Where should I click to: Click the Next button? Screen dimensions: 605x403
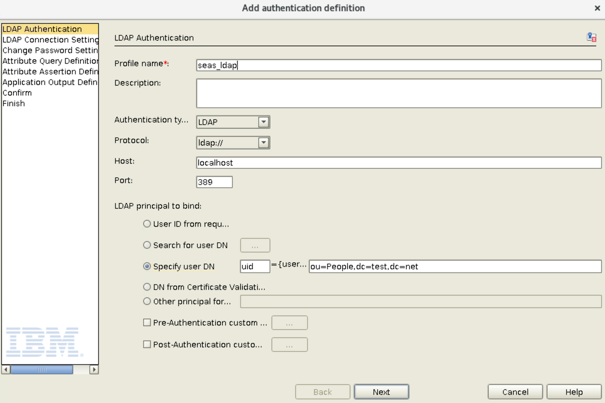coord(381,392)
